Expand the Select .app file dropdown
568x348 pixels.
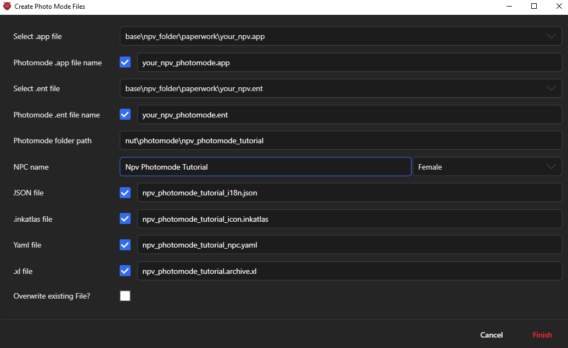551,36
